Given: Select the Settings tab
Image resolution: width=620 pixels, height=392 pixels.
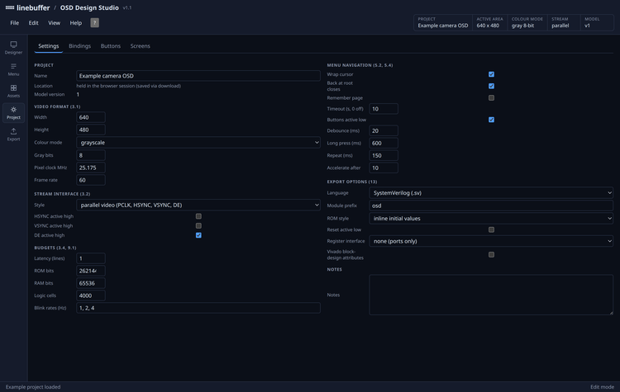Looking at the screenshot, I should click(49, 45).
